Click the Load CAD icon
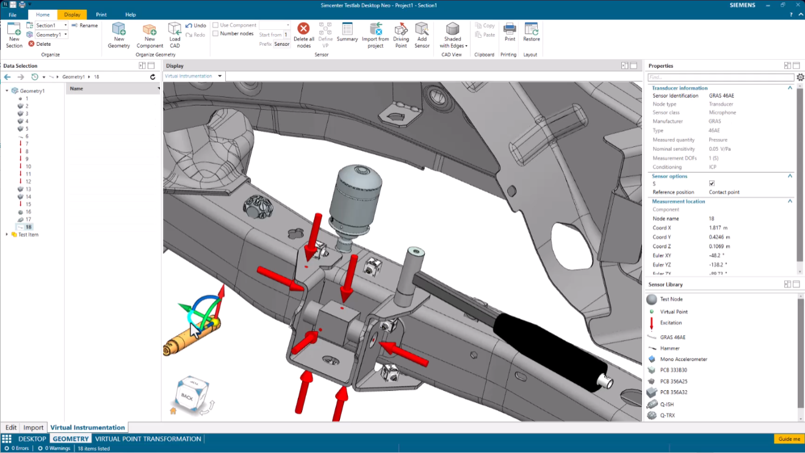 coord(175,29)
